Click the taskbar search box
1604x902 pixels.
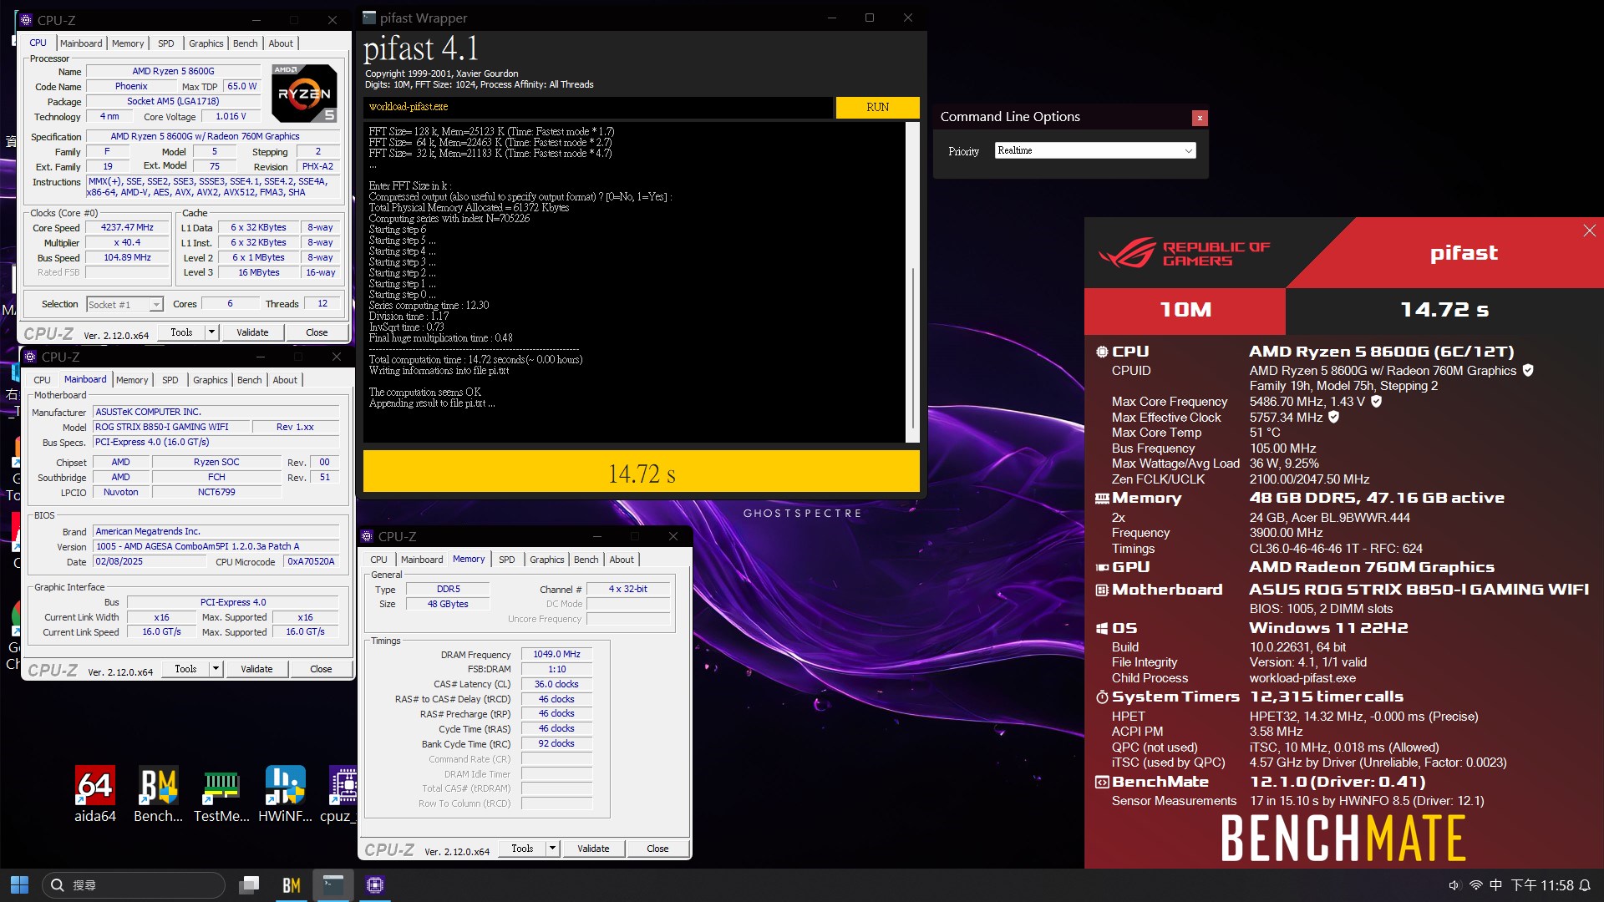pos(134,885)
